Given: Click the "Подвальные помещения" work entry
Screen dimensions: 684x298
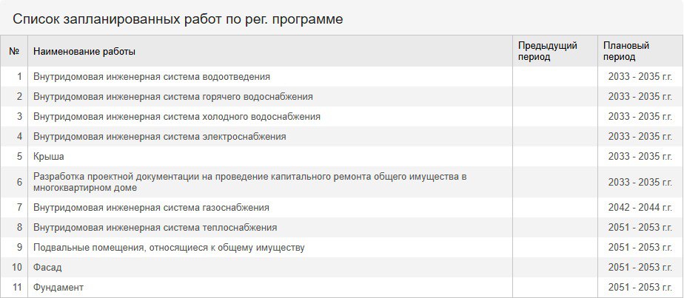Looking at the screenshot, I should (169, 248).
